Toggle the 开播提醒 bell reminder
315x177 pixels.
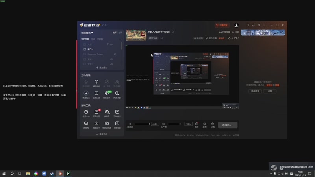[x=224, y=32]
